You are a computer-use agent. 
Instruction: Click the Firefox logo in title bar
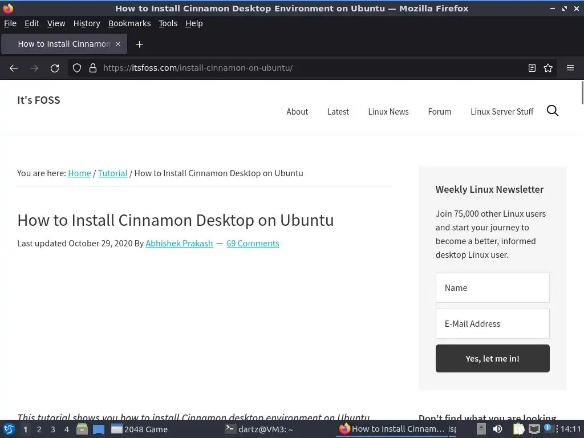coord(8,8)
